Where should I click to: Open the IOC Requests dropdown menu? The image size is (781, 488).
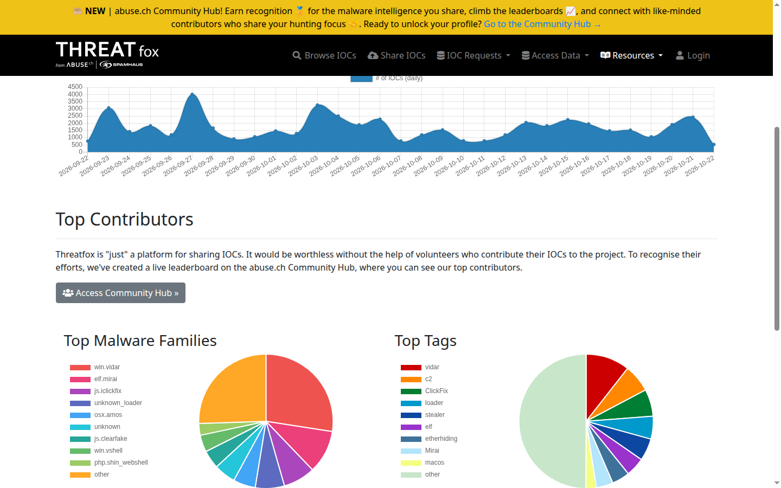pyautogui.click(x=473, y=55)
